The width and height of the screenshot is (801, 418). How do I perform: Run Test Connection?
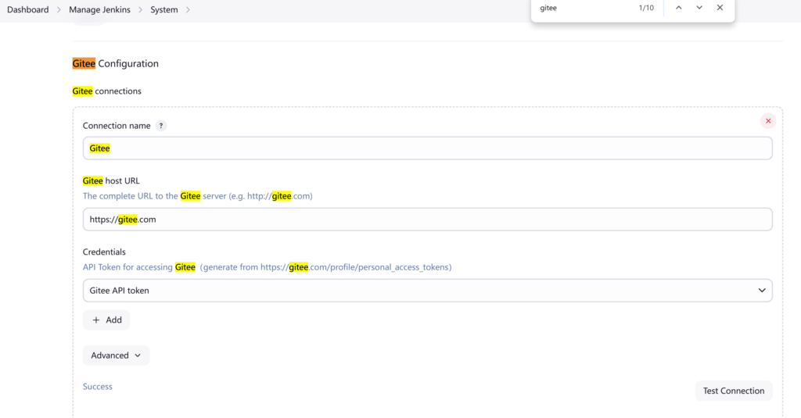[x=734, y=391]
